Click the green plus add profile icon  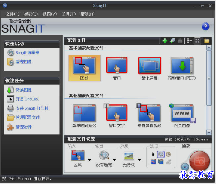[165, 41]
